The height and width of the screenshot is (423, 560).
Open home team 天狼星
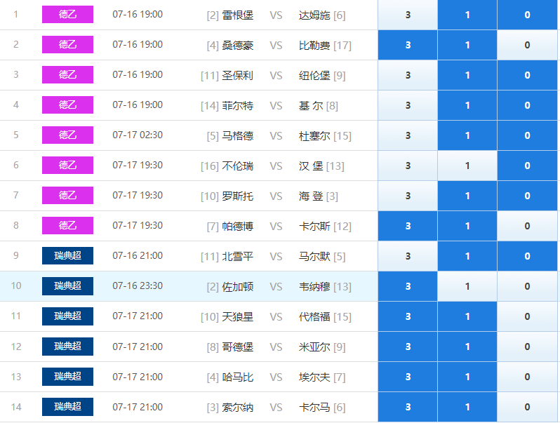[x=237, y=316]
